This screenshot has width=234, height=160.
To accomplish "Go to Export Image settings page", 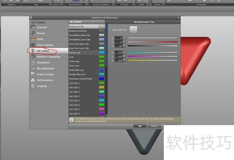I will (x=49, y=74).
